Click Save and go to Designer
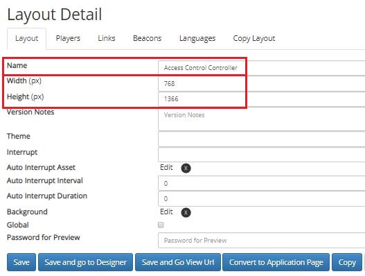Image resolution: width=365 pixels, height=276 pixels. point(85,262)
